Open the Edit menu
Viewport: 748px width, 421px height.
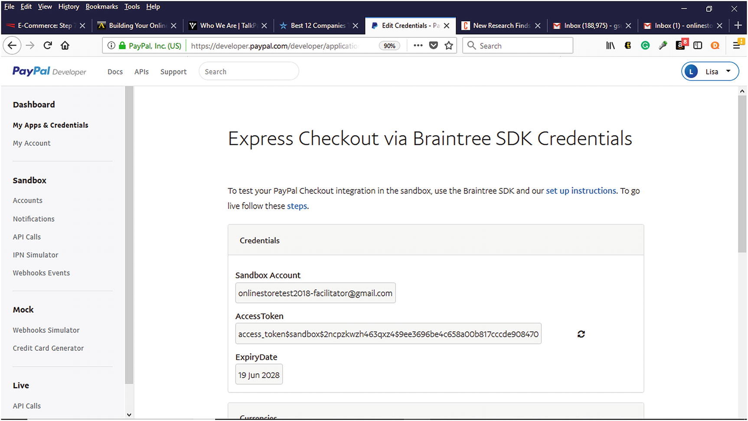pos(26,6)
